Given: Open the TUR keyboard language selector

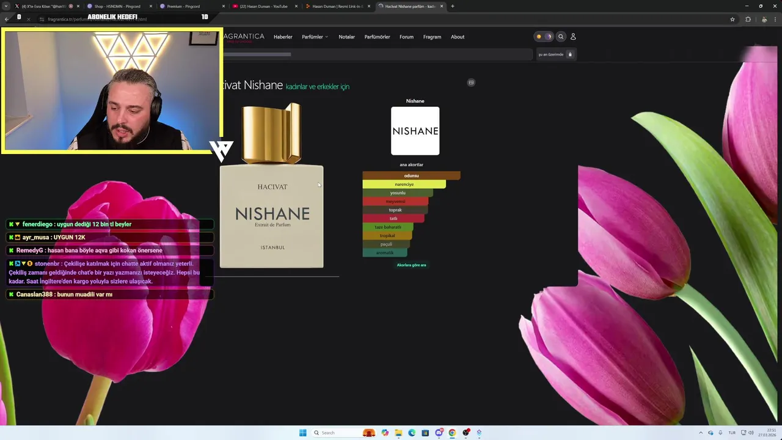Looking at the screenshot, I should 732,433.
